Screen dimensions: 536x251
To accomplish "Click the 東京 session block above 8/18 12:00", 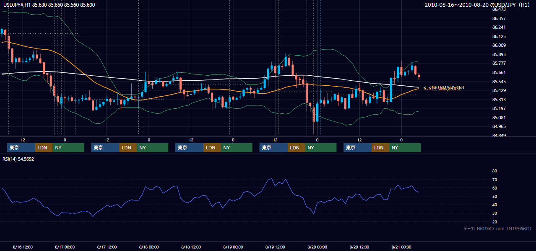I will point(189,148).
